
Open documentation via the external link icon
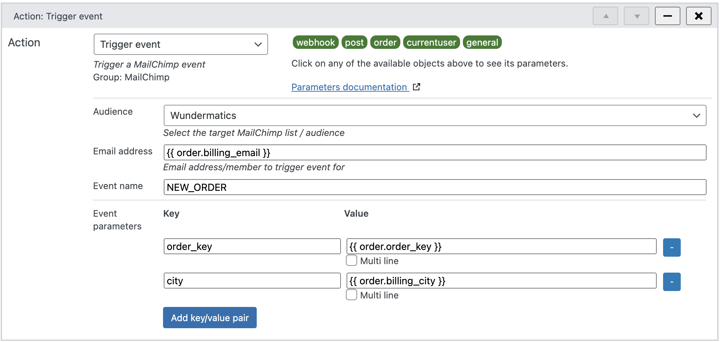pos(417,86)
